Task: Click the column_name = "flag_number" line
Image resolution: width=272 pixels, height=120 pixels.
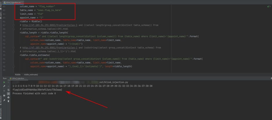Action: (x=37, y=7)
